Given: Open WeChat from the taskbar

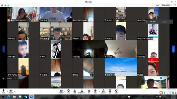Looking at the screenshot, I should (26, 97).
